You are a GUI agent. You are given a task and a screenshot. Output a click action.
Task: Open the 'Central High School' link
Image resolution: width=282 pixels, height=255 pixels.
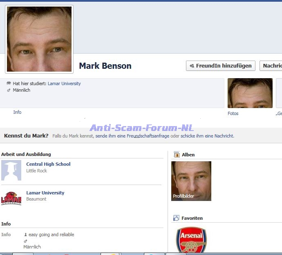[x=48, y=164]
